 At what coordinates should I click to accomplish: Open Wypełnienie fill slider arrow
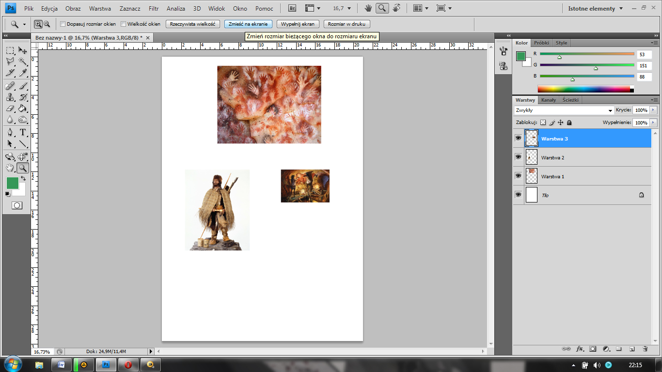(x=653, y=123)
